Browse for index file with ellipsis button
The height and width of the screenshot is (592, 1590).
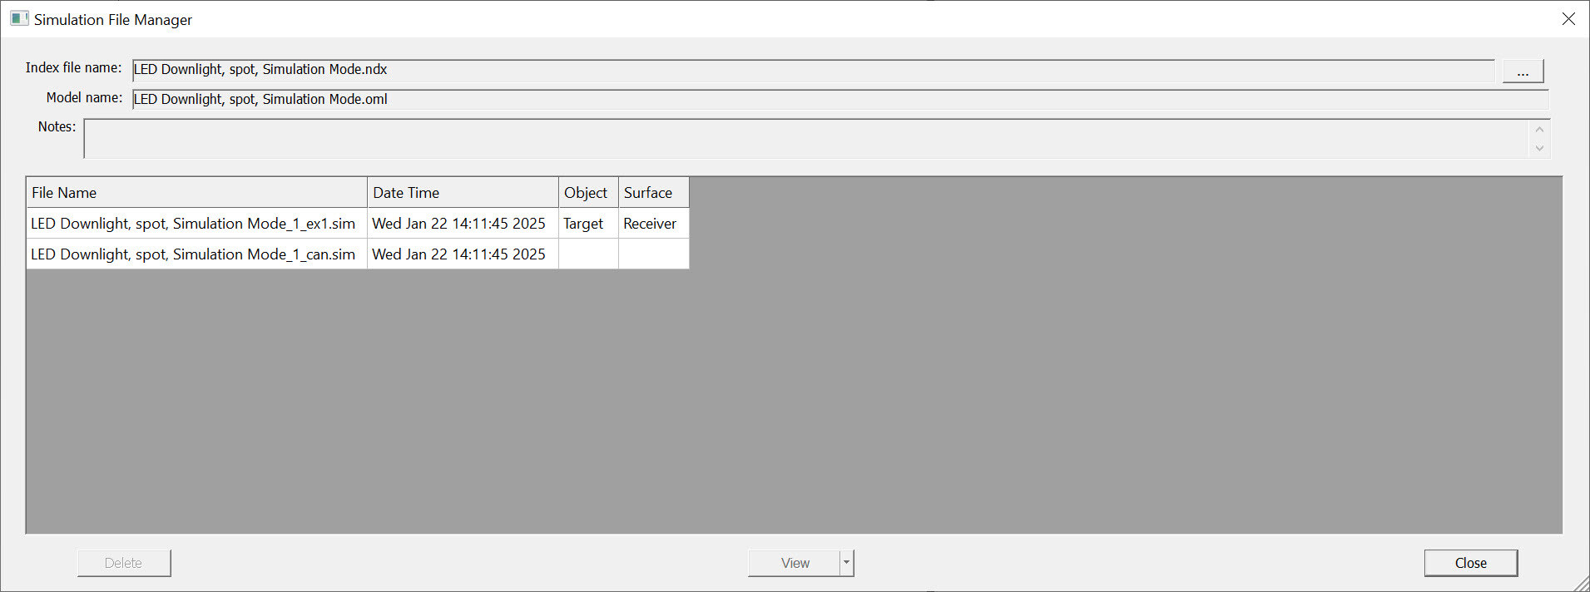[1523, 71]
